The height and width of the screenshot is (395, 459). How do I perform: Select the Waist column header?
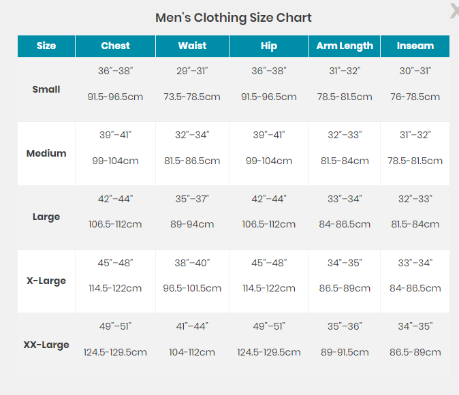[x=192, y=46]
